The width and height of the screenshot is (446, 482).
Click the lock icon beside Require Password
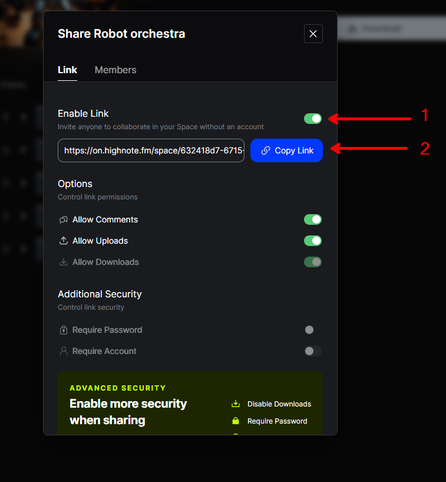[64, 330]
